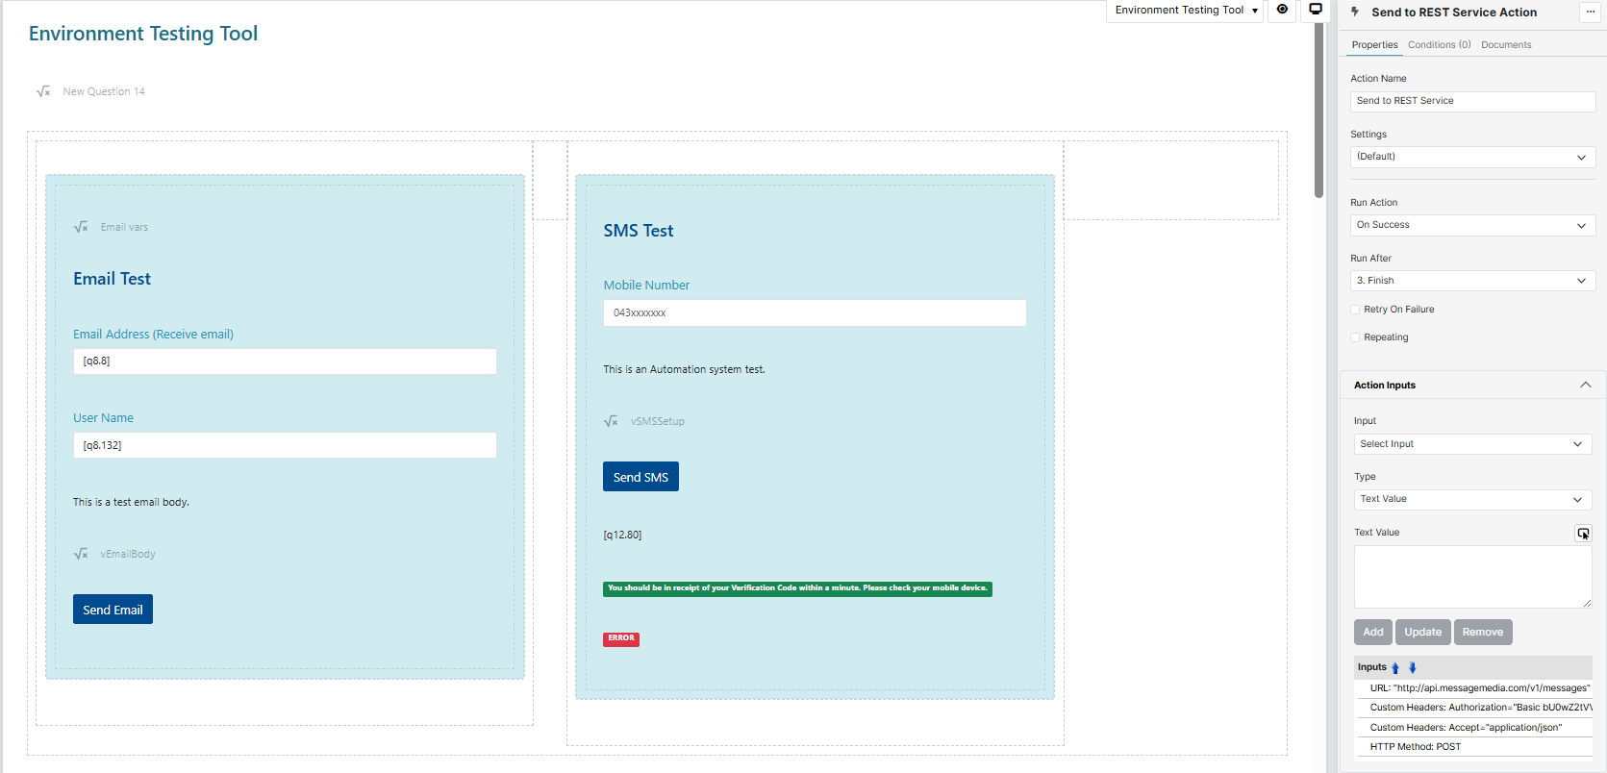Move input up with blue up arrow

tap(1395, 667)
